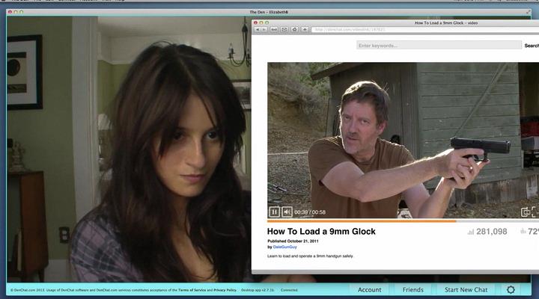Click the pop-out video icon in player
The width and height of the screenshot is (539, 299).
pyautogui.click(x=526, y=212)
